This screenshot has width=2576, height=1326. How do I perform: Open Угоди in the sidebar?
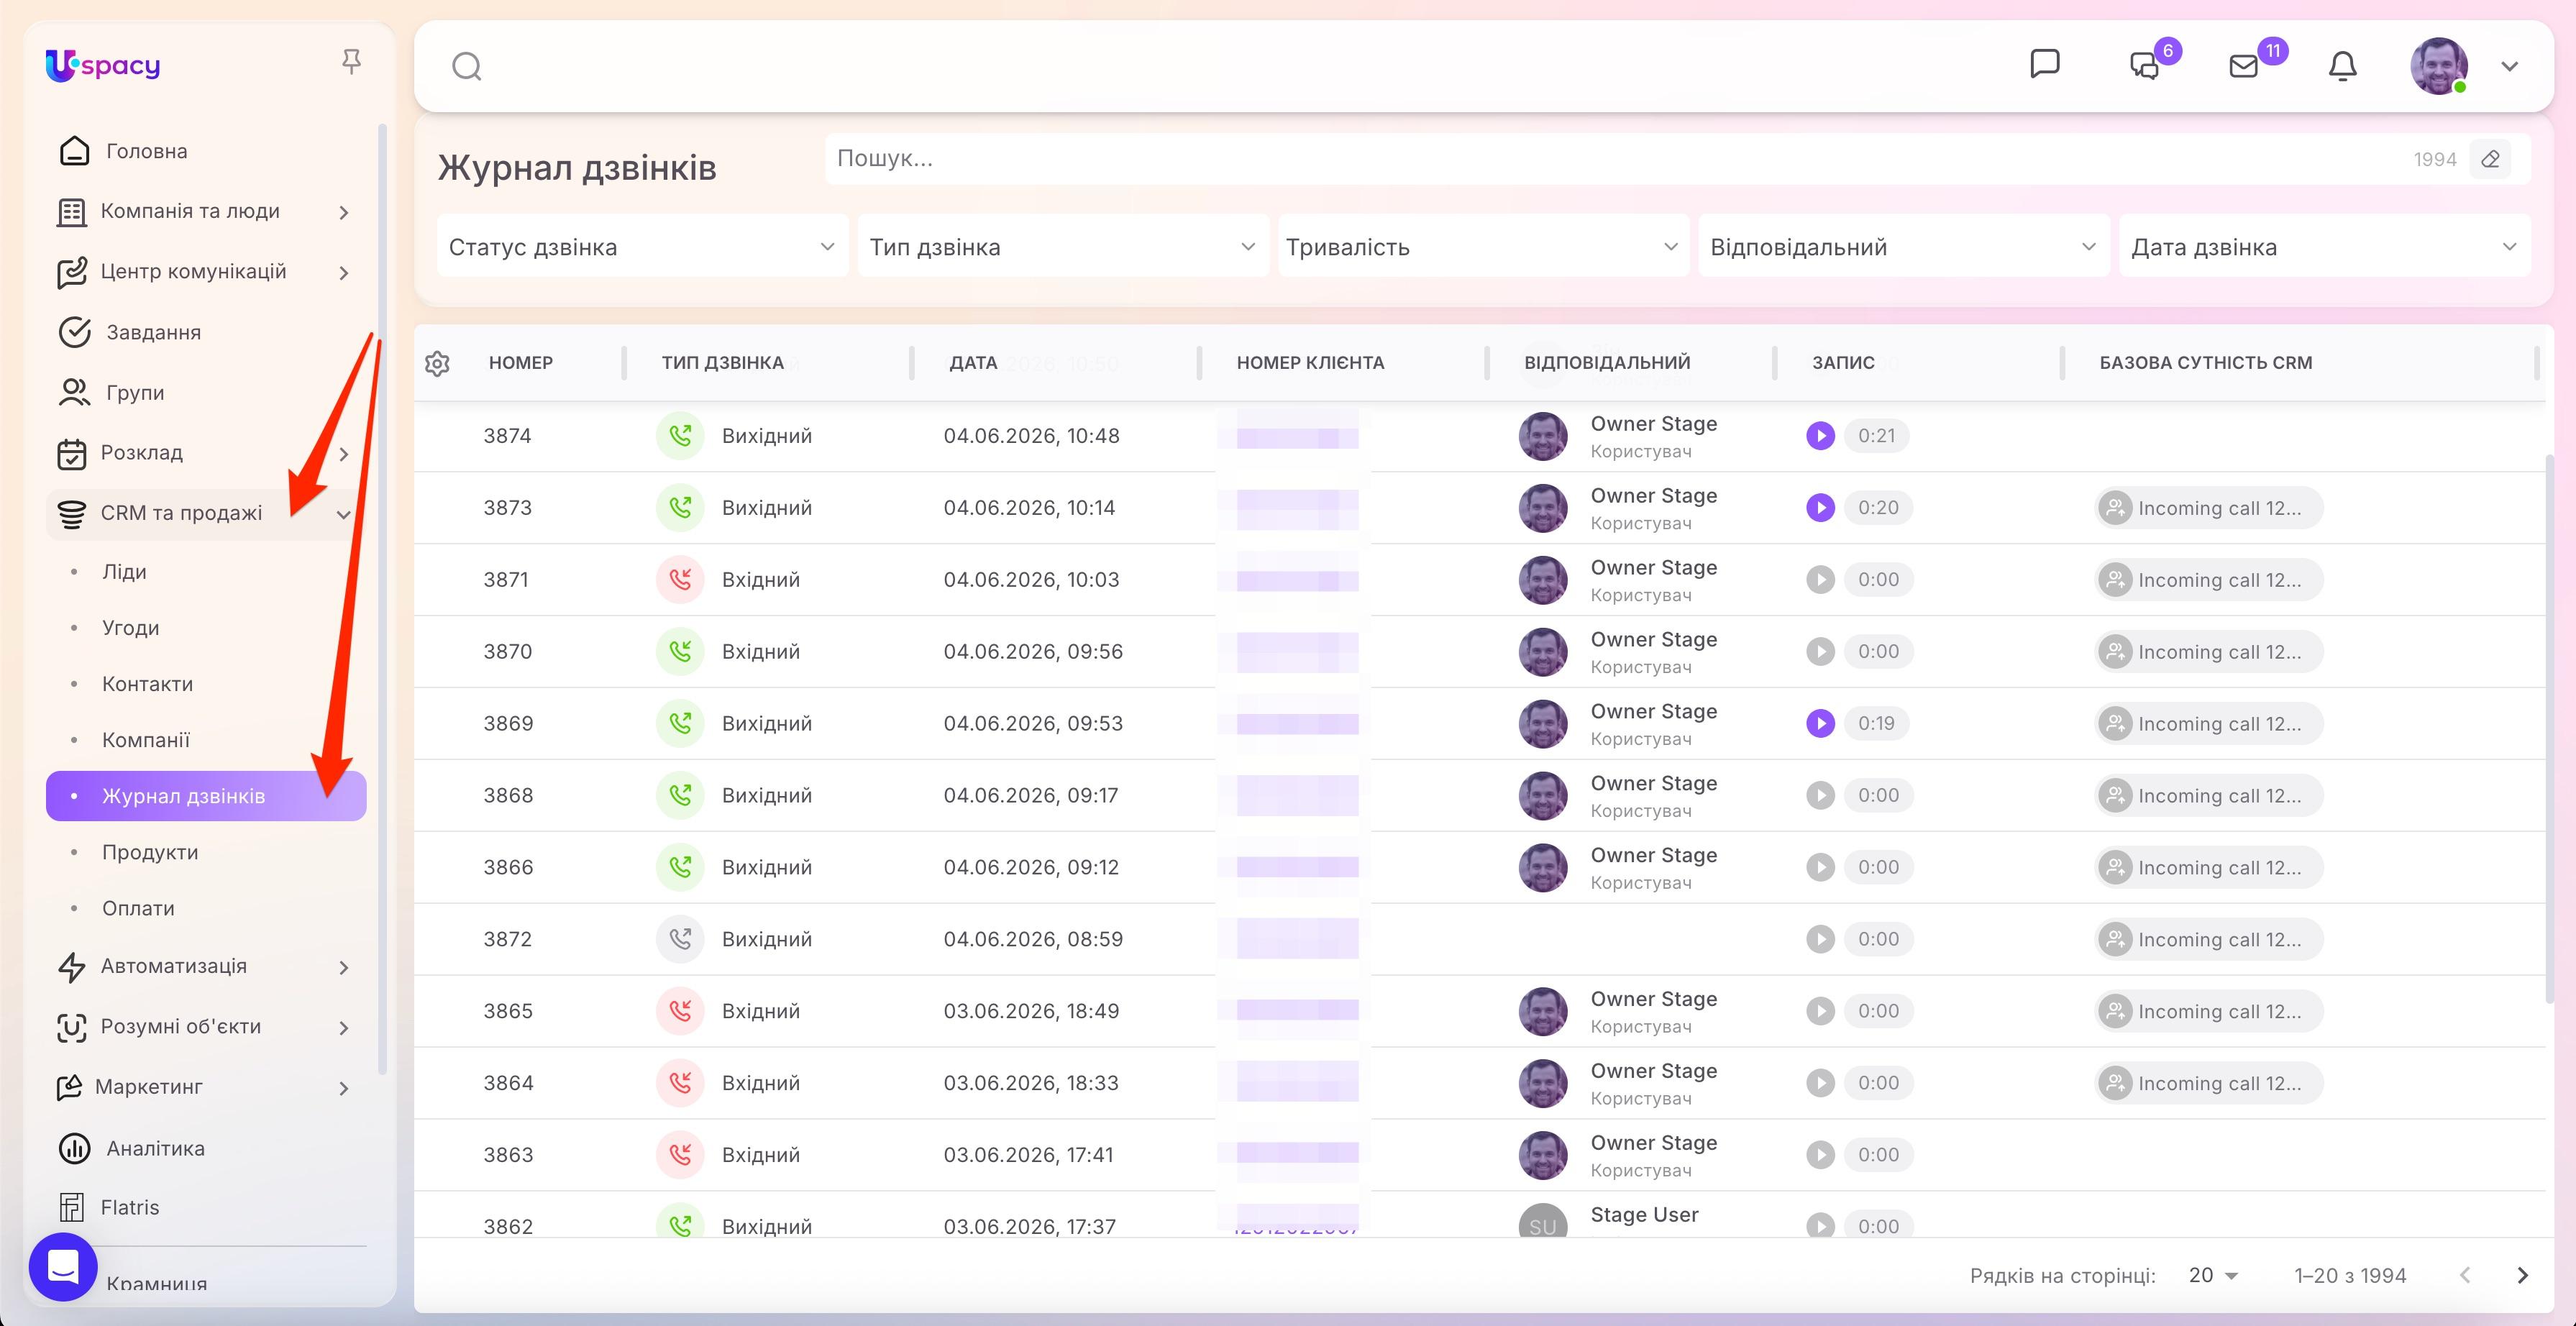pyautogui.click(x=131, y=628)
